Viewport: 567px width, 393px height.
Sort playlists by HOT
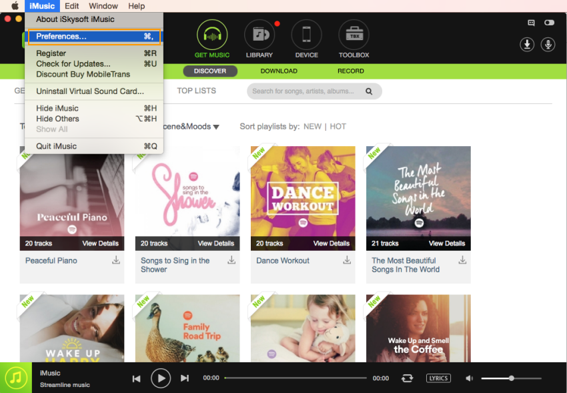tap(338, 127)
